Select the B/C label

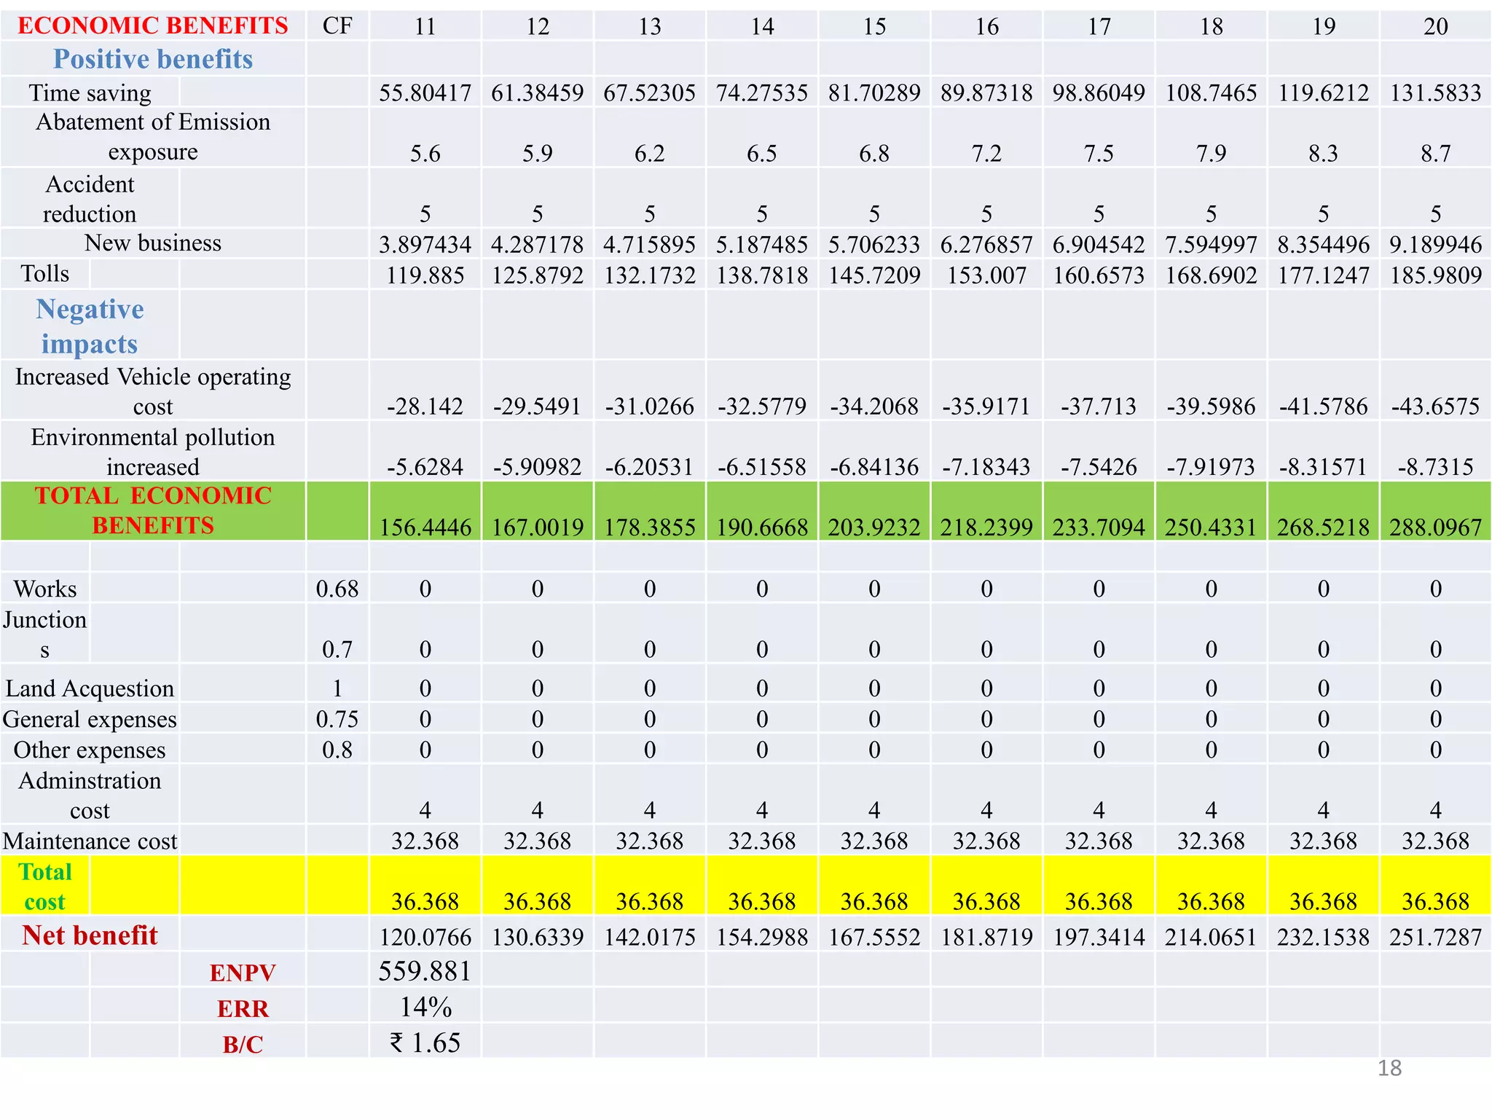coord(243,1045)
